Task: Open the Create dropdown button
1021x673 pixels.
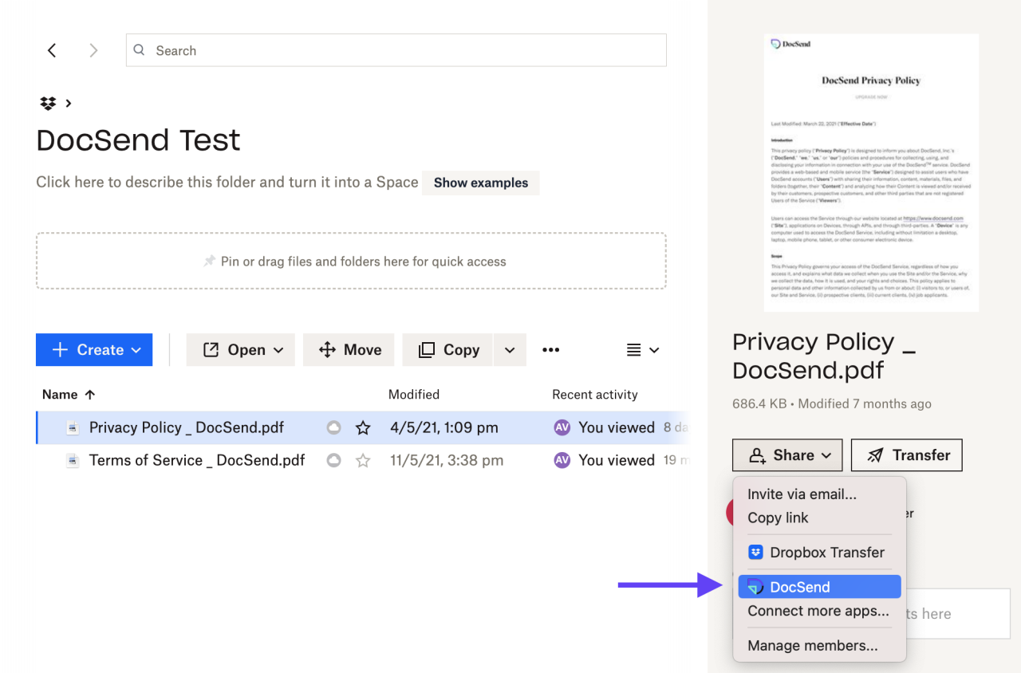Action: point(94,350)
